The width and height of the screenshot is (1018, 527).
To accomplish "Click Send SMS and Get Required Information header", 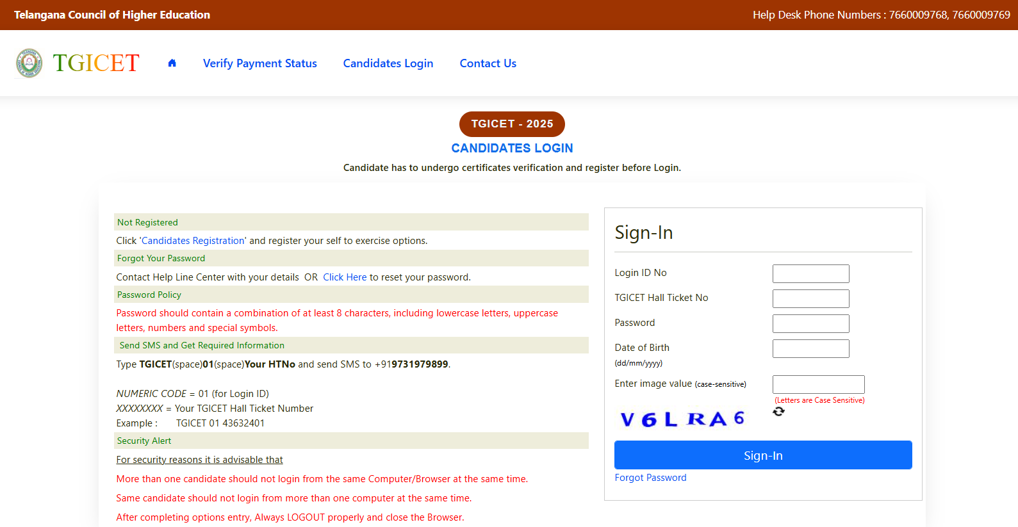I will 351,345.
